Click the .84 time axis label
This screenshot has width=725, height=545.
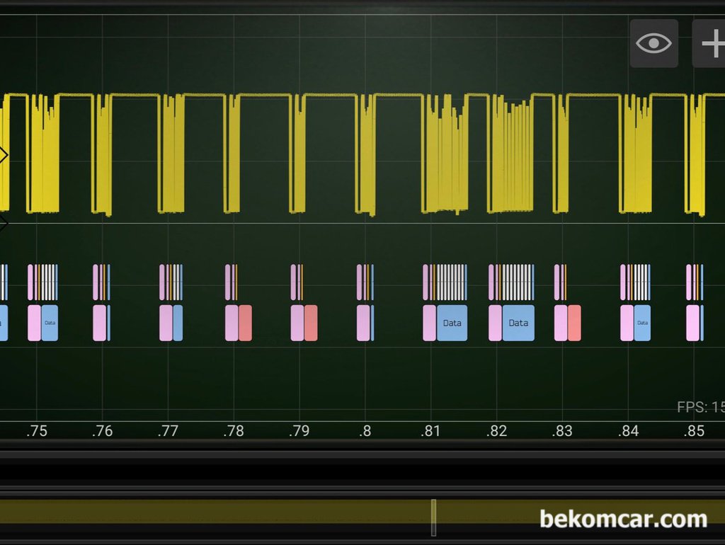629,431
